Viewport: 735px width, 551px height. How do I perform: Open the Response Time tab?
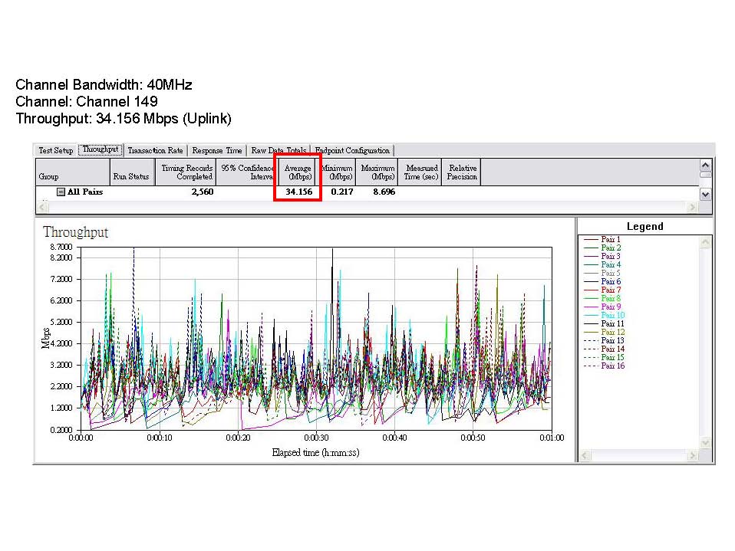click(x=217, y=150)
